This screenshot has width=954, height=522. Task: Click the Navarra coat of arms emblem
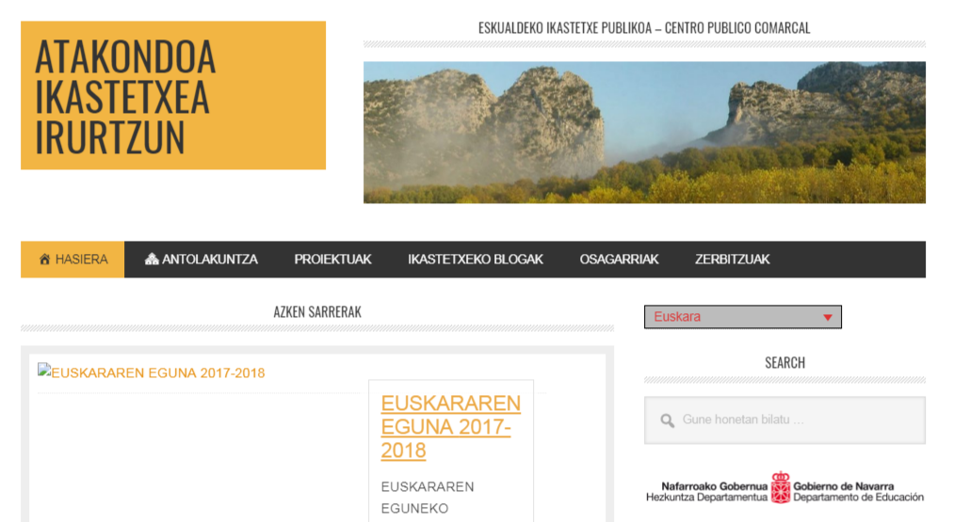(781, 487)
